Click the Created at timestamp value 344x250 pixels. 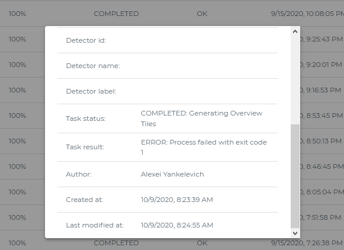tap(177, 200)
